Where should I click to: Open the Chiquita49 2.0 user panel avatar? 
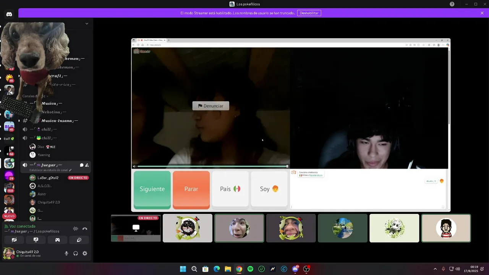point(8,253)
